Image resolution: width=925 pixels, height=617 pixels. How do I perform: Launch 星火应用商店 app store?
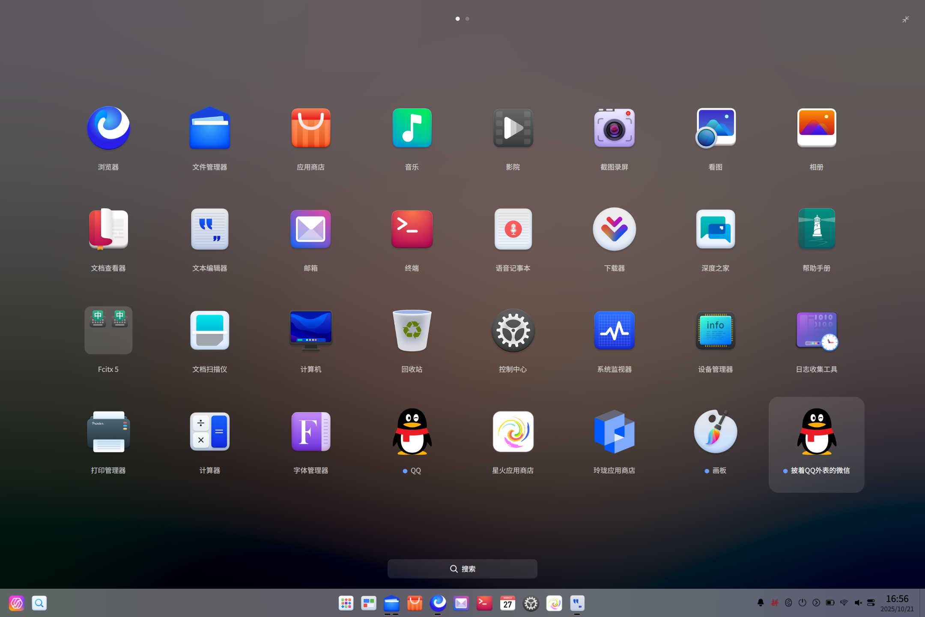[513, 431]
